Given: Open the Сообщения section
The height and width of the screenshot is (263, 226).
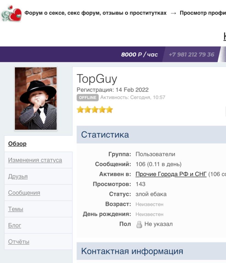Looking at the screenshot, I should click(x=24, y=193).
